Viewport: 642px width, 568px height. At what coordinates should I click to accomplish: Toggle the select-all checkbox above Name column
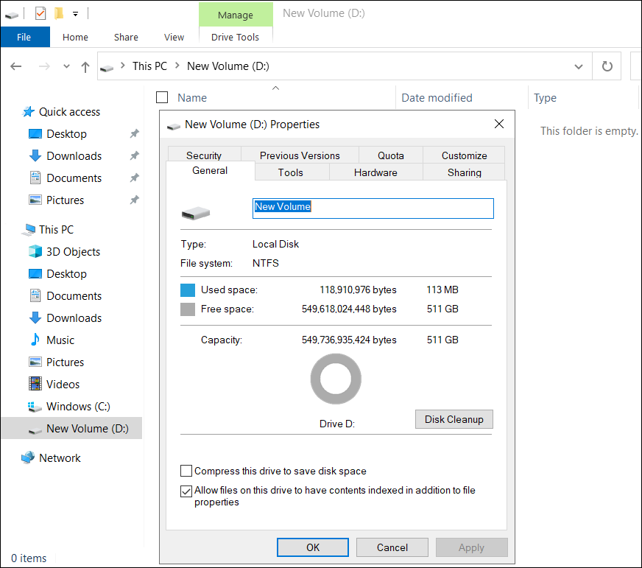click(160, 97)
